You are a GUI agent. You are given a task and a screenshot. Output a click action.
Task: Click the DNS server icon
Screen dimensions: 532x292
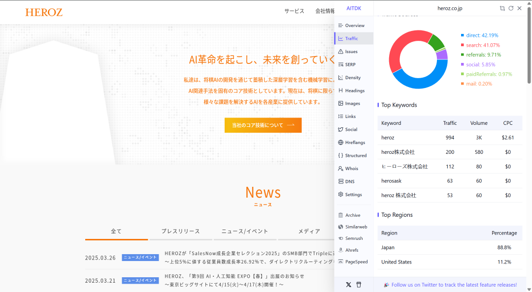click(x=341, y=181)
